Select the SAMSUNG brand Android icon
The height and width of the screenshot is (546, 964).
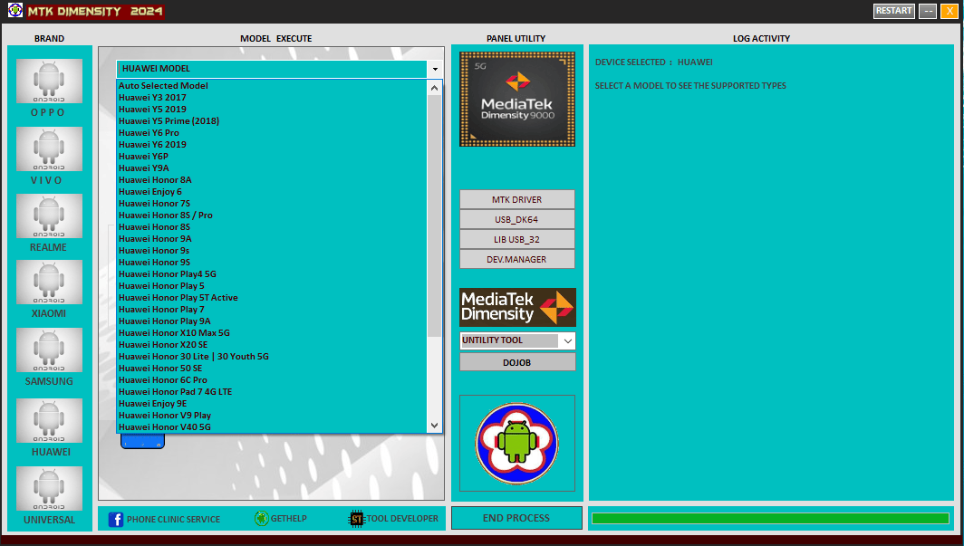click(49, 350)
